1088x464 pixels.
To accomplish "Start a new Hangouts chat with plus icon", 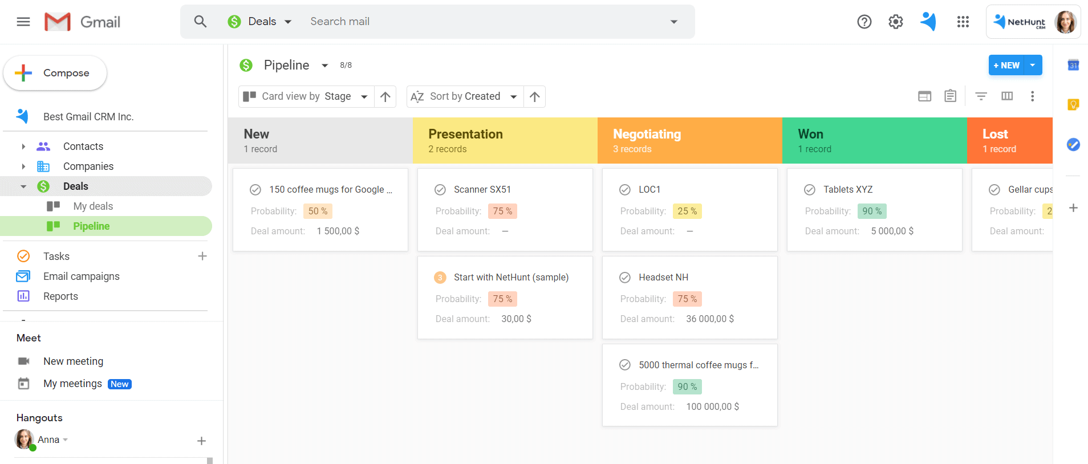I will point(201,441).
